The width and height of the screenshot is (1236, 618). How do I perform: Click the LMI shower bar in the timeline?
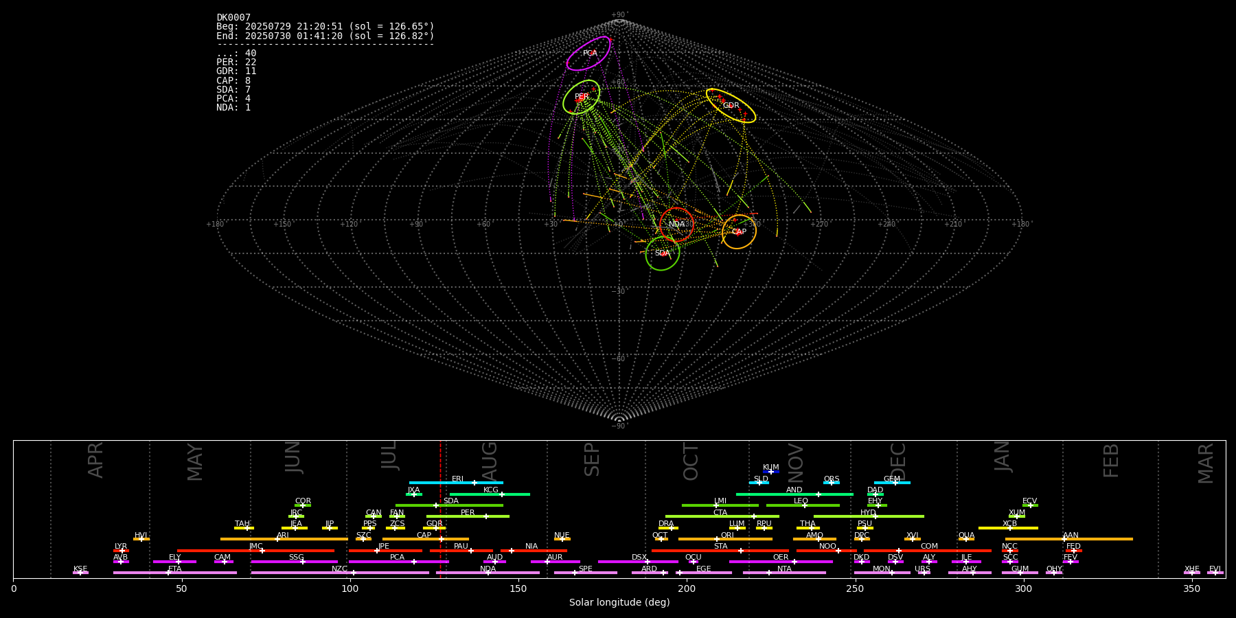pyautogui.click(x=720, y=505)
